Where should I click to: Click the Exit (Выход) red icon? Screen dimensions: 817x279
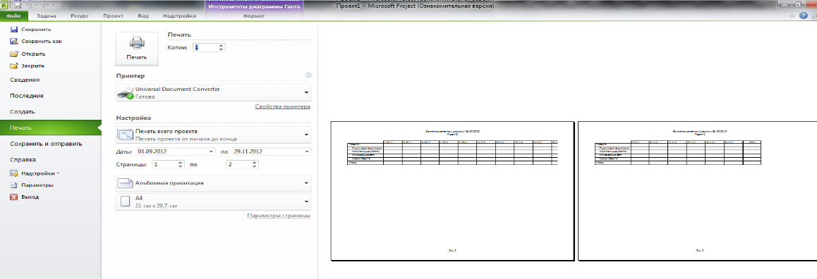14,197
